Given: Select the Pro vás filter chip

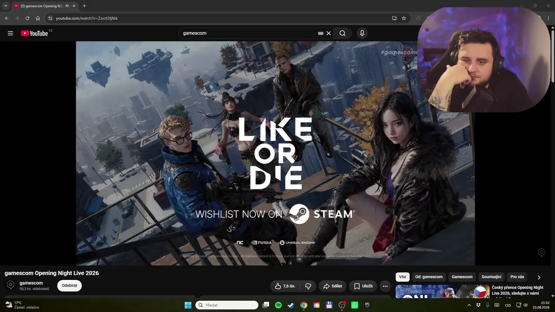Looking at the screenshot, I should [517, 277].
